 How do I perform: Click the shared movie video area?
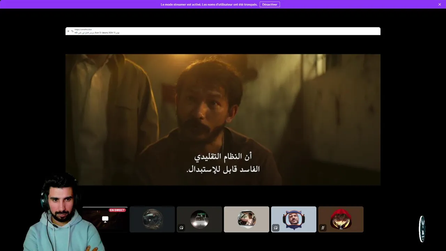(223, 120)
